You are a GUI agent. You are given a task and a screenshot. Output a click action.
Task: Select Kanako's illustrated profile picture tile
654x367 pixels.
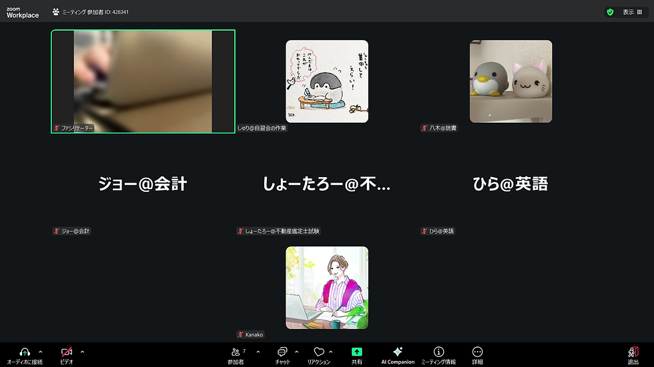327,288
